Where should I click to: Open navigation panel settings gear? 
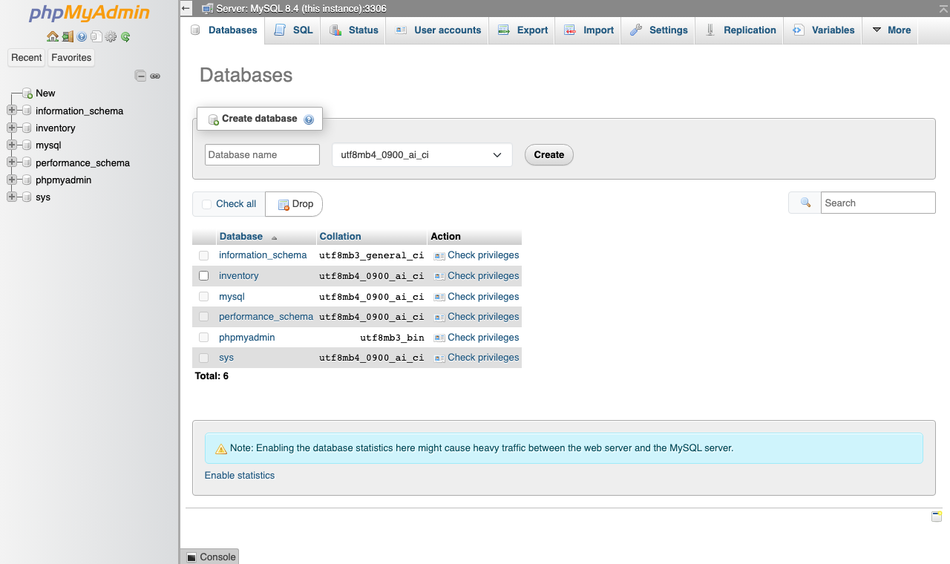111,36
